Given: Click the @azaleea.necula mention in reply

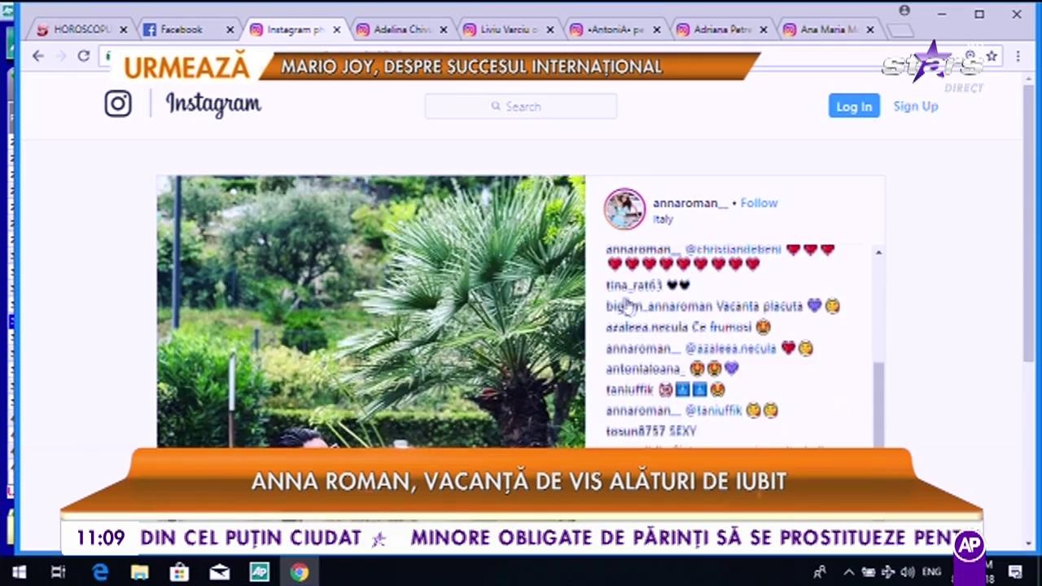Looking at the screenshot, I should 730,348.
